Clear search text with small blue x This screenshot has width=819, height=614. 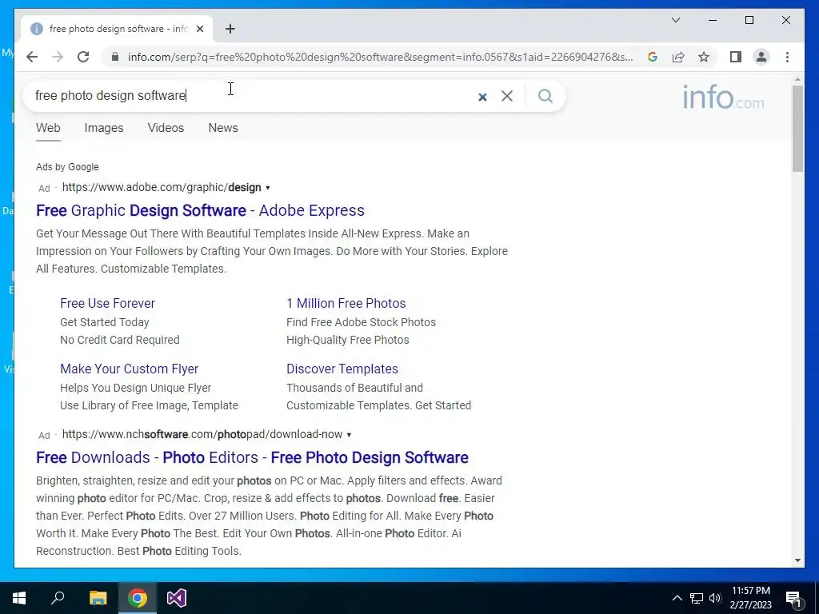pyautogui.click(x=482, y=97)
